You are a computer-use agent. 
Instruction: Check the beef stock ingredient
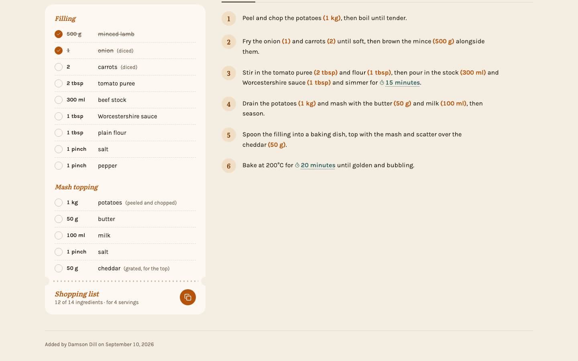[59, 100]
